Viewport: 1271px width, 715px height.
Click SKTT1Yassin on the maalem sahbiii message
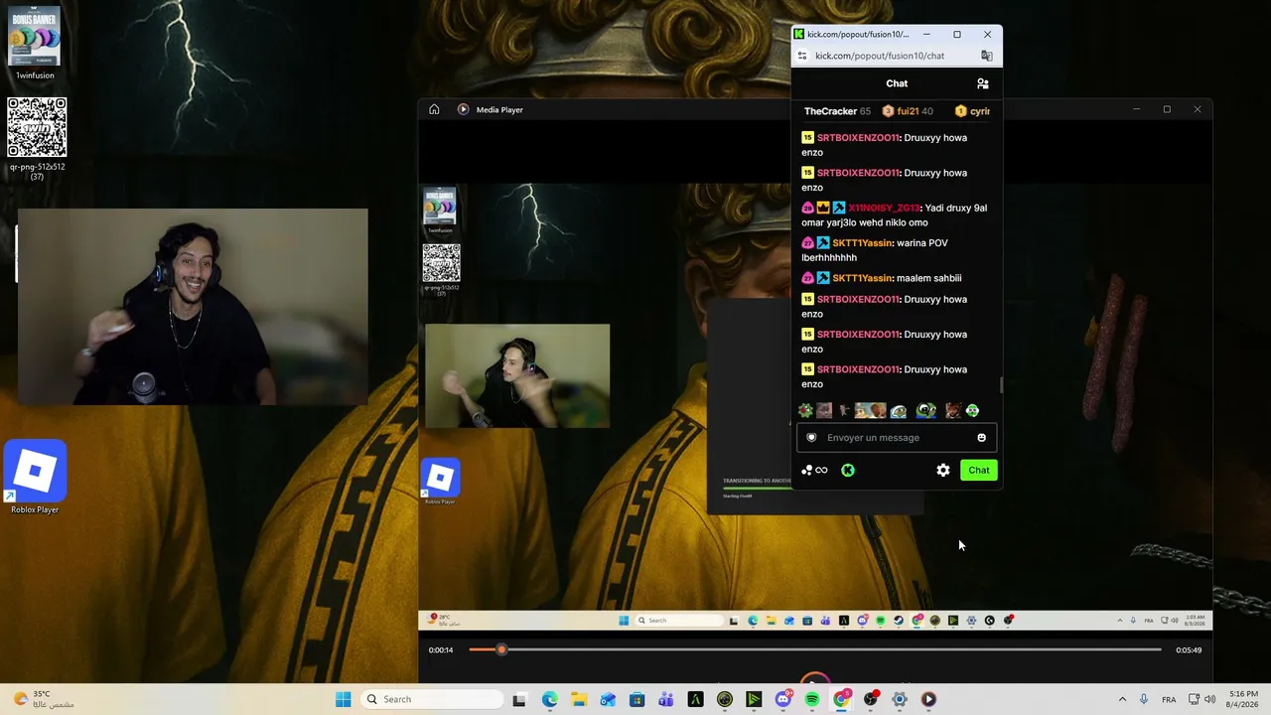click(862, 278)
